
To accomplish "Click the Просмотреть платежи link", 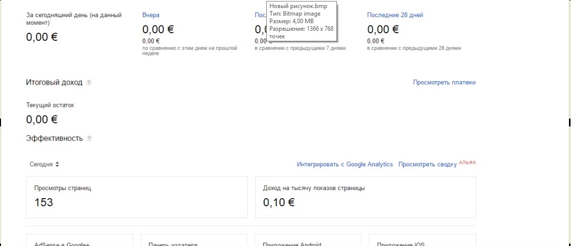I will click(x=444, y=82).
